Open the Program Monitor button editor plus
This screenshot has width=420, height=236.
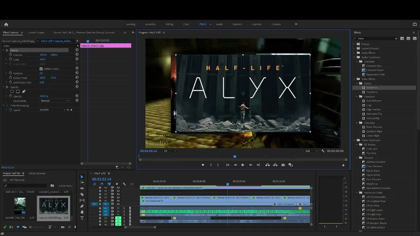click(x=343, y=165)
